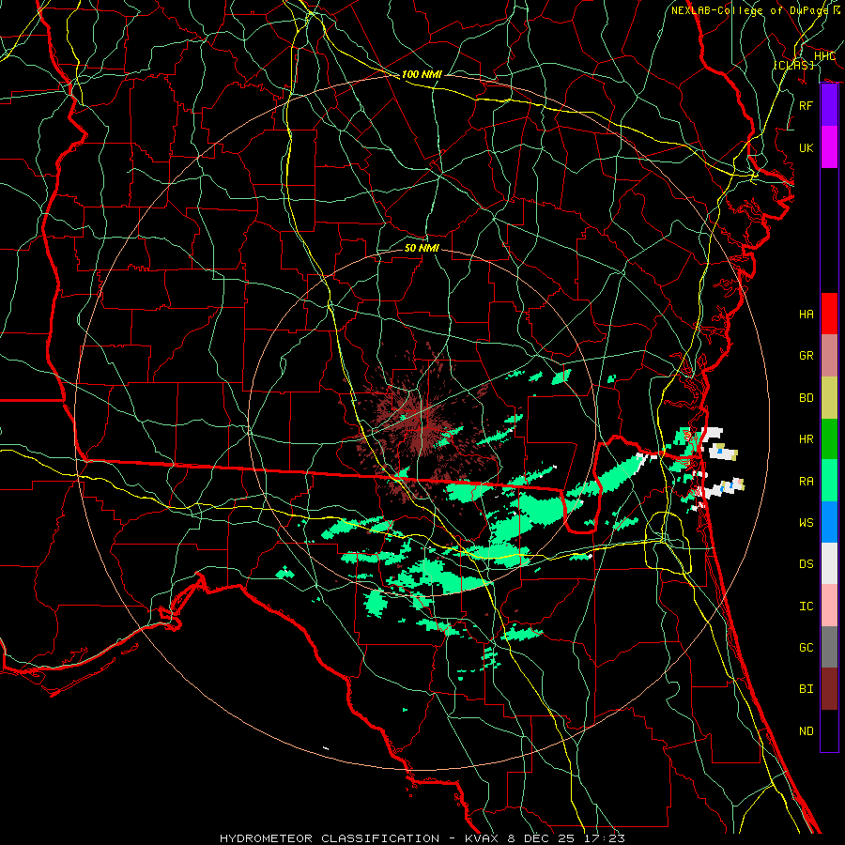Click the ND black legend swatch
The height and width of the screenshot is (845, 845).
[829, 730]
